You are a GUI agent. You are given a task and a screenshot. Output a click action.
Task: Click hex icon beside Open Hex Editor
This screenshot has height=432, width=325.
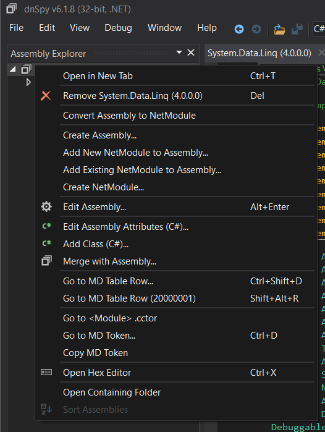46,372
